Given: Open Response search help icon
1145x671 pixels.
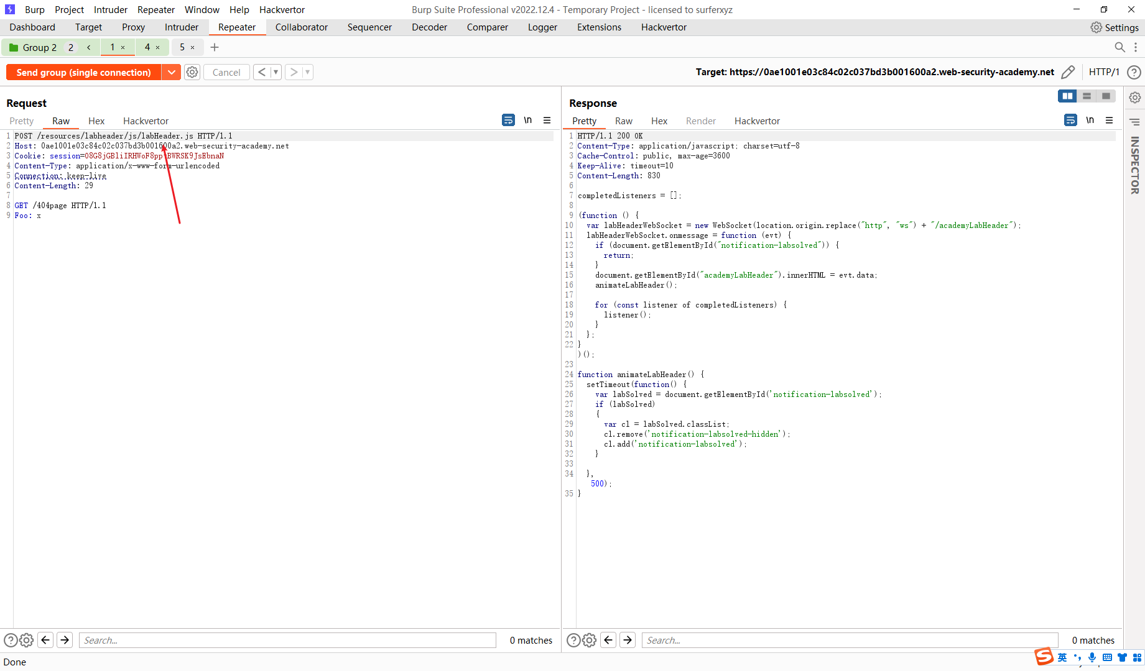Looking at the screenshot, I should 573,640.
